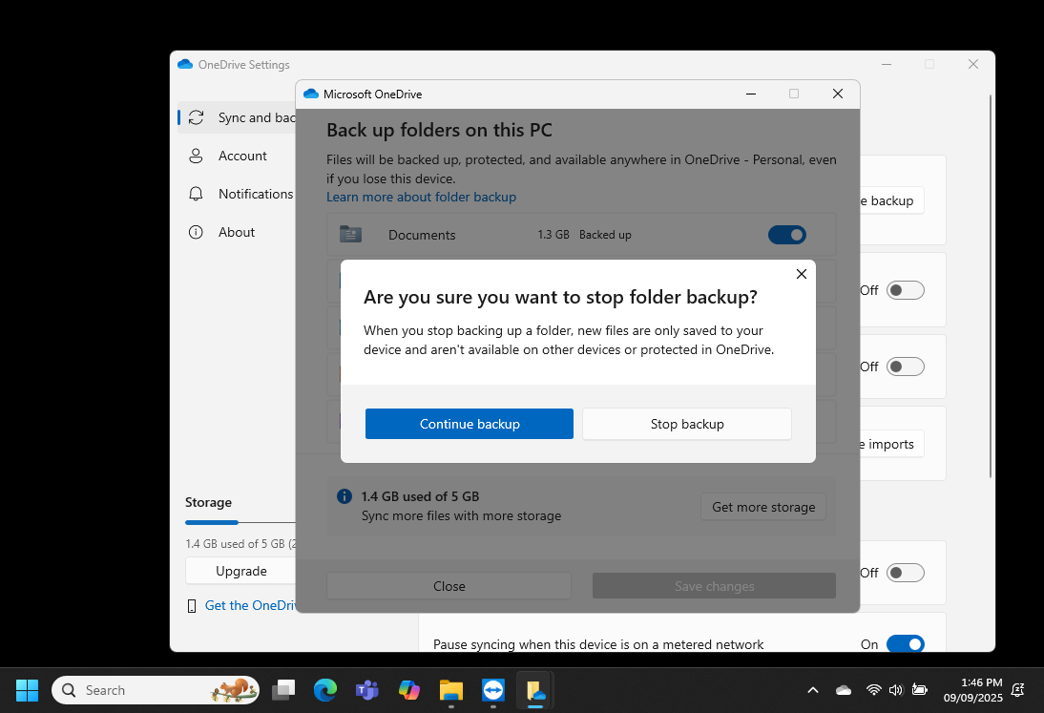The height and width of the screenshot is (713, 1044).
Task: Open Get the OneDrive mobile app link
Action: pos(251,605)
